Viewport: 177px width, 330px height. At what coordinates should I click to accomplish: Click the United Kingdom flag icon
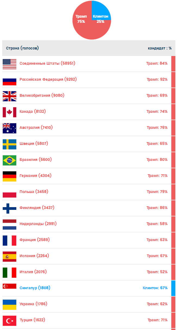(10, 96)
